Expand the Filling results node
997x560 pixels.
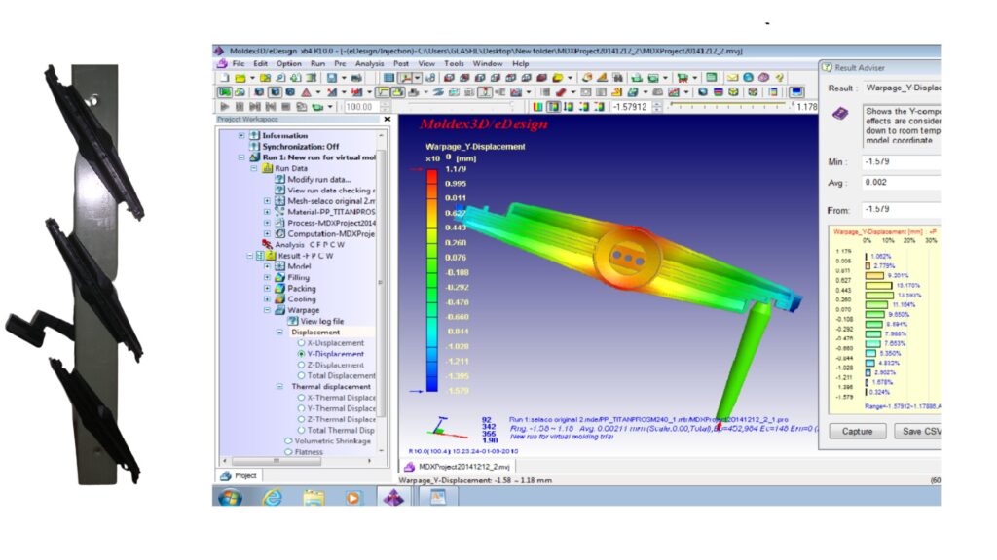click(x=267, y=277)
